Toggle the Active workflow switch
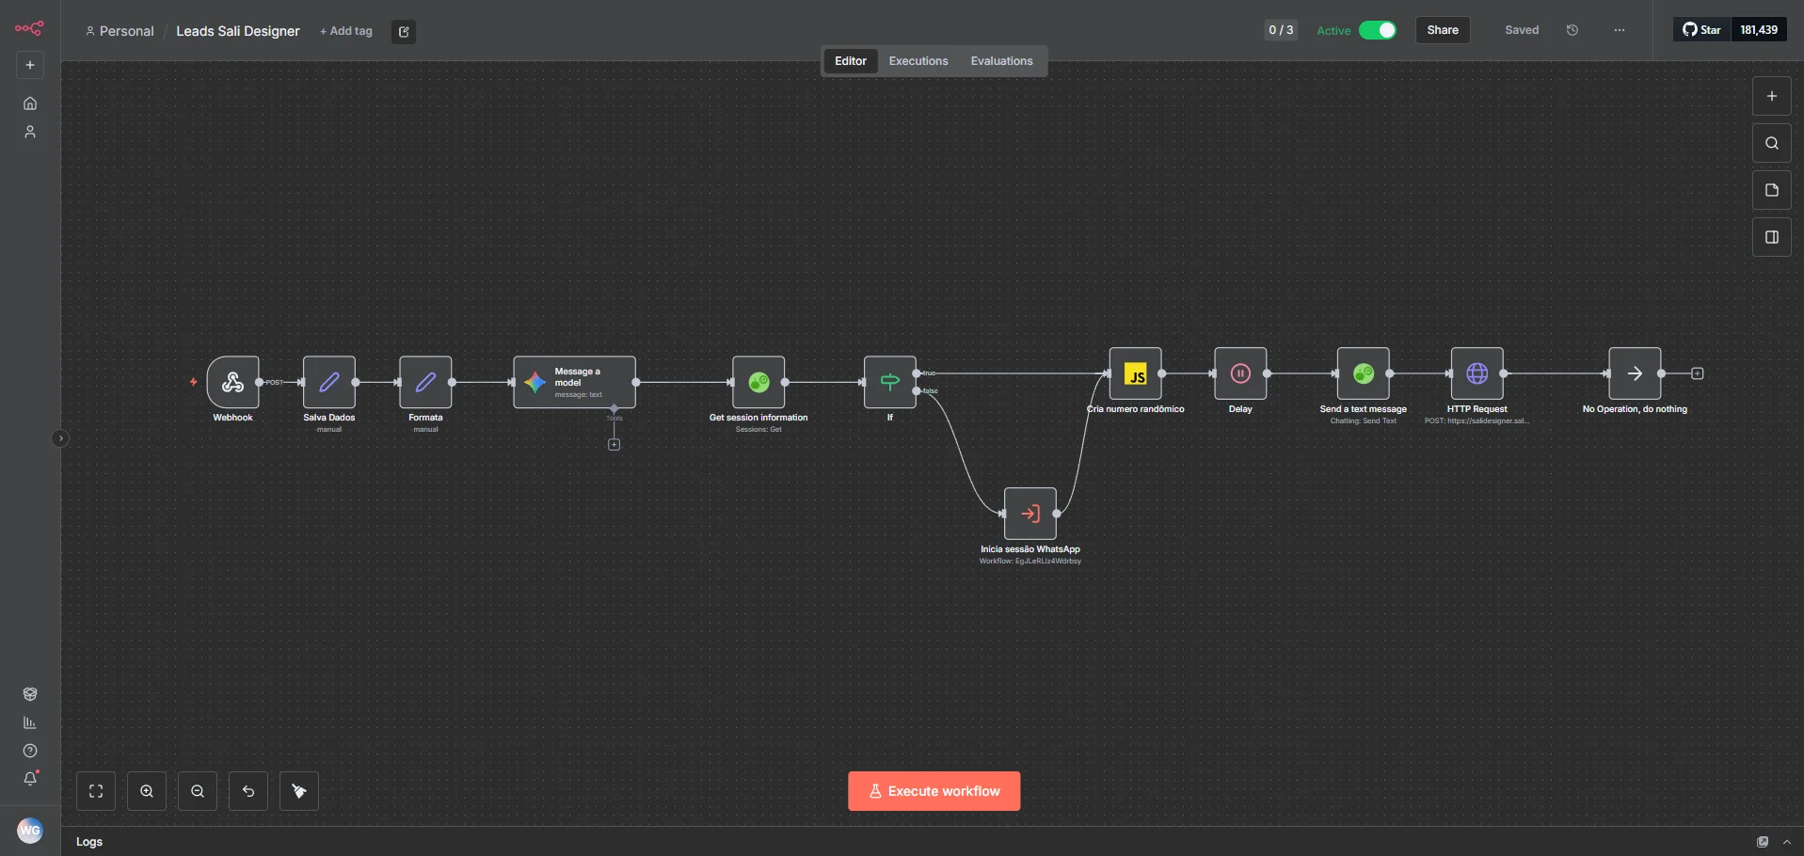Viewport: 1804px width, 856px height. pyautogui.click(x=1378, y=30)
